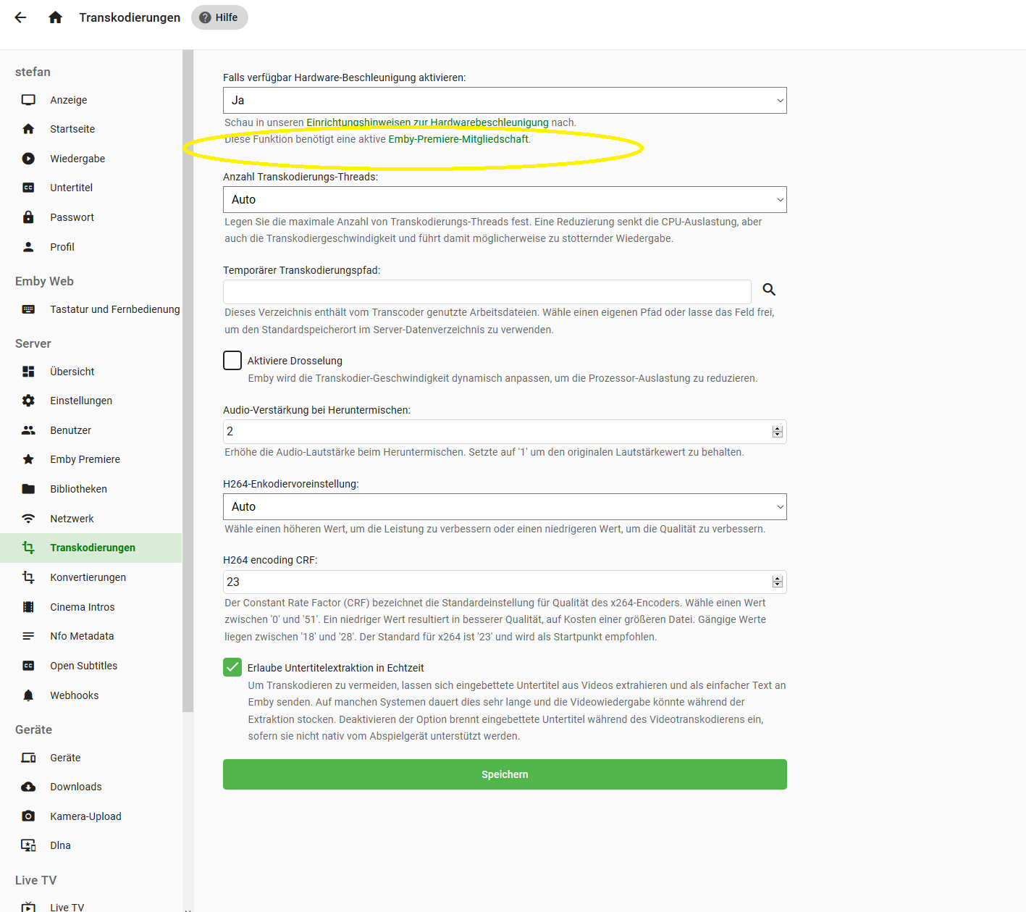Open the Anzahl Transkodierungs-Threads dropdown
Screen dimensions: 1026x912
[x=505, y=200]
